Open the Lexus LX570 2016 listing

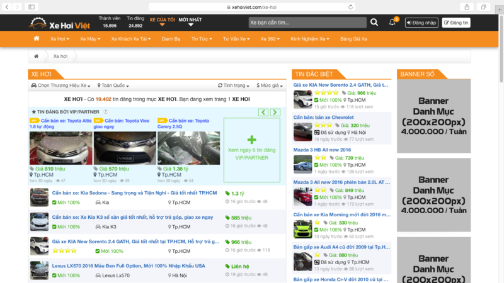(129, 265)
